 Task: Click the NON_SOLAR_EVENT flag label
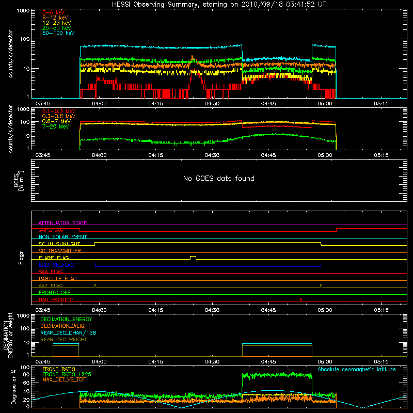[62, 237]
